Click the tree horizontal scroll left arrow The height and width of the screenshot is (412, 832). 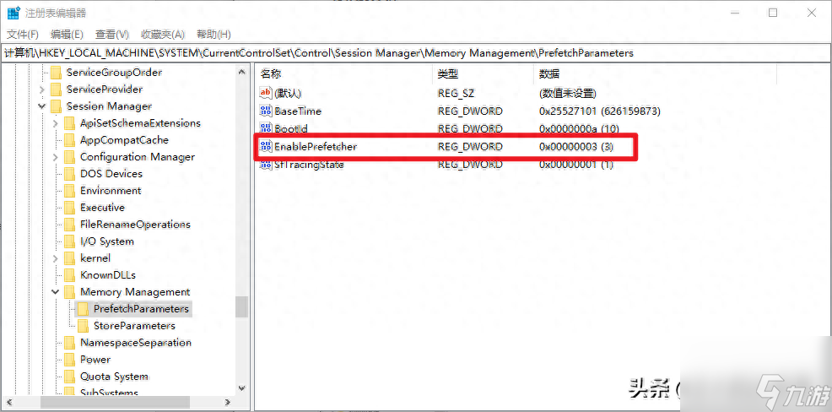(9, 402)
